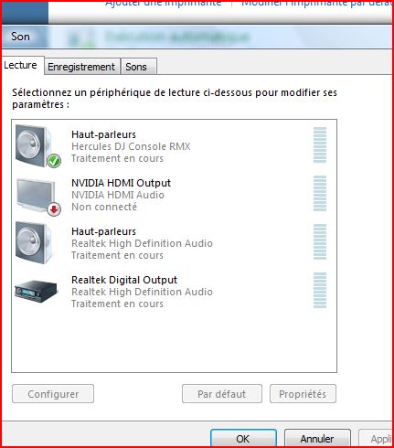Open Propriétés for the selected device
394x448 pixels.
(x=303, y=394)
